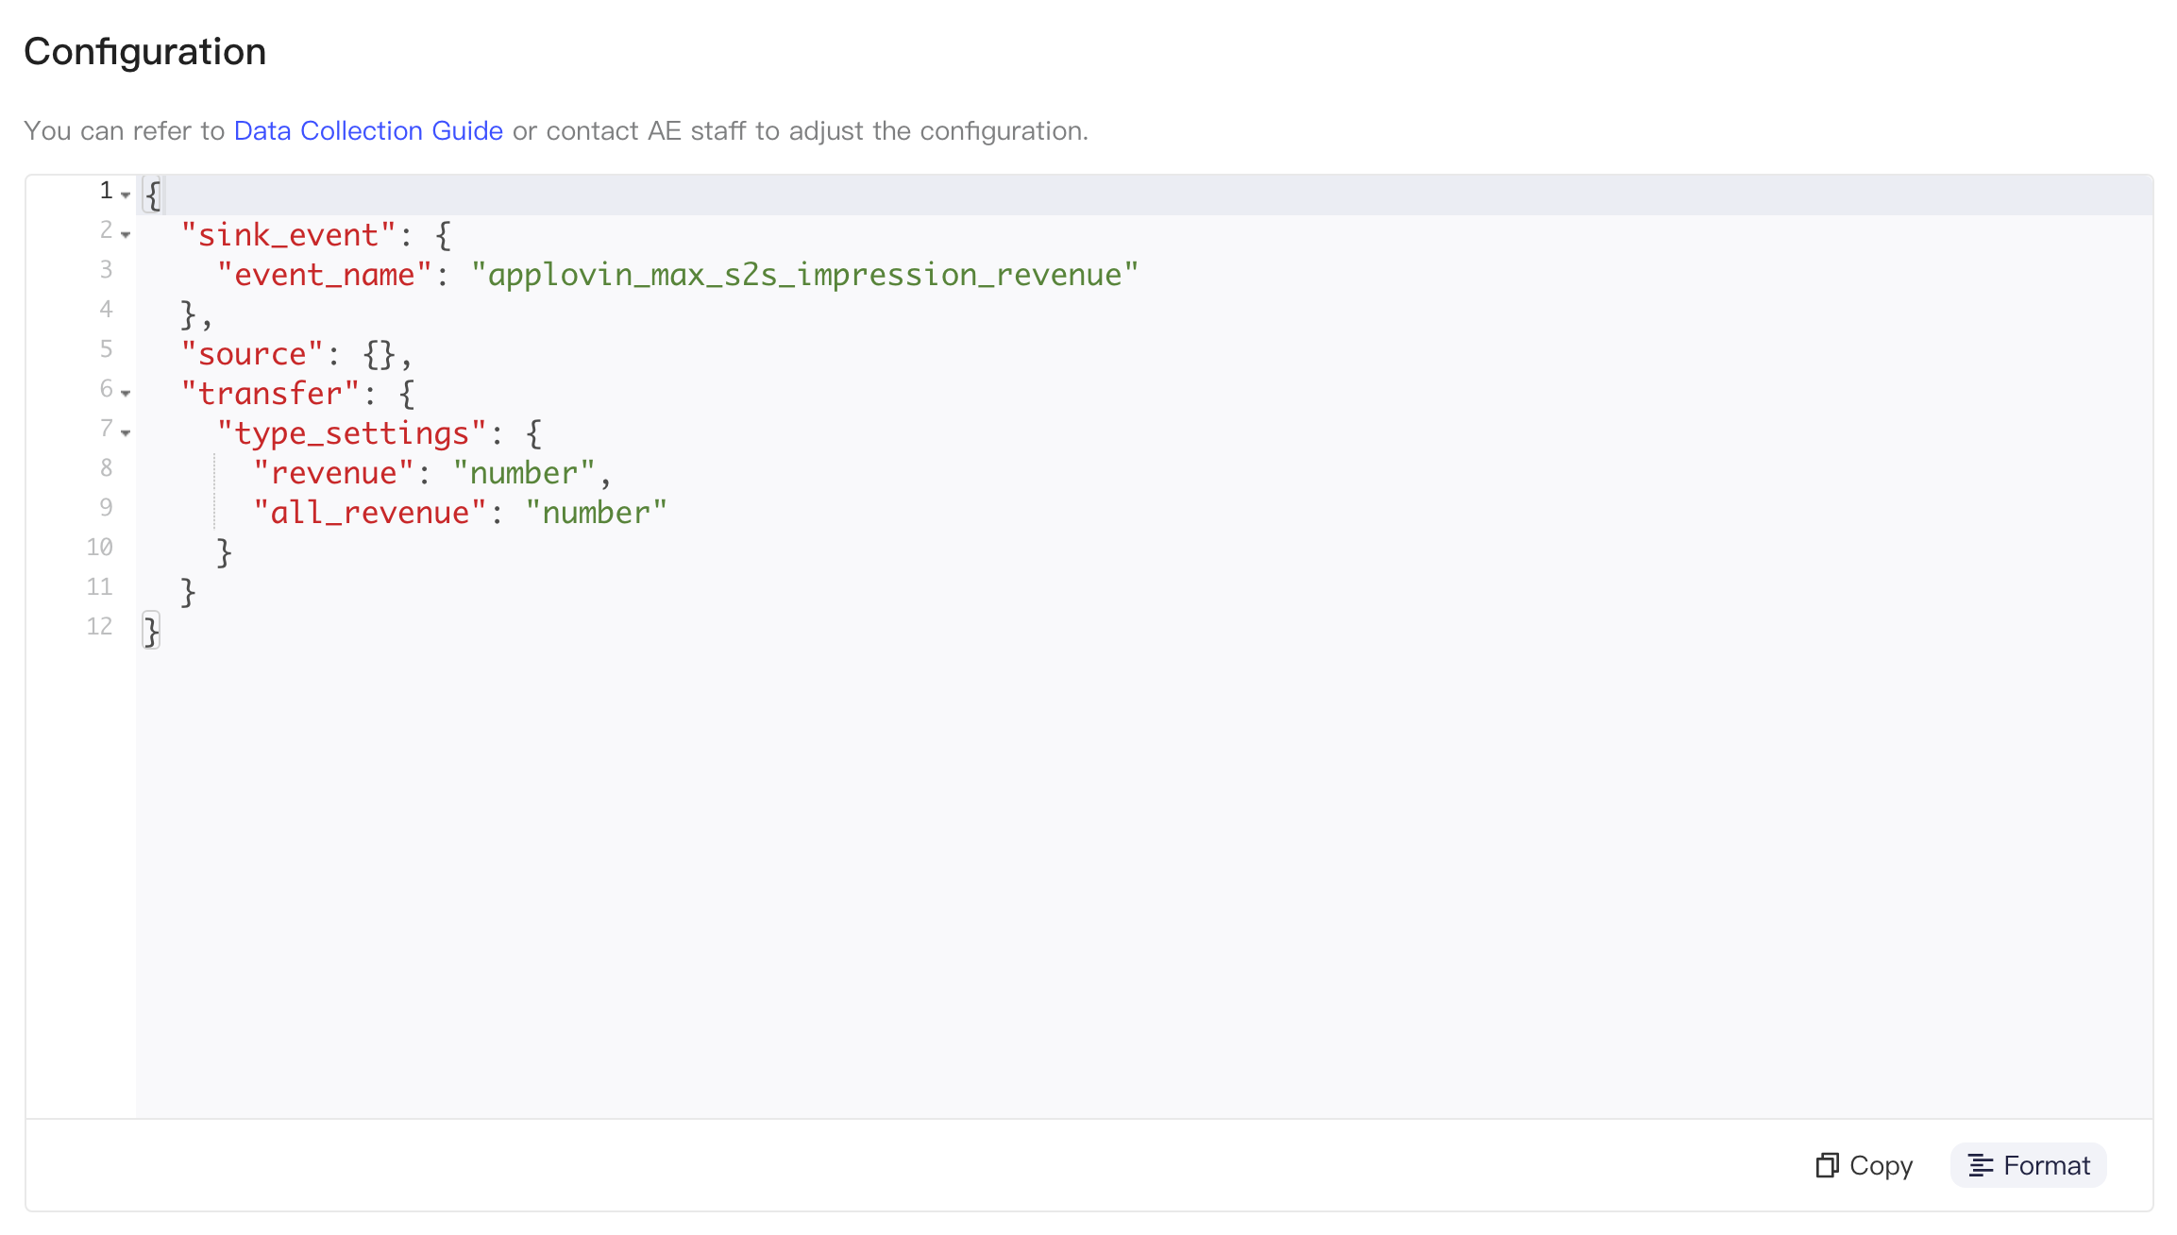Collapse the fold arrow on line 1
Screen dimensions: 2177x1235
pyautogui.click(x=126, y=195)
